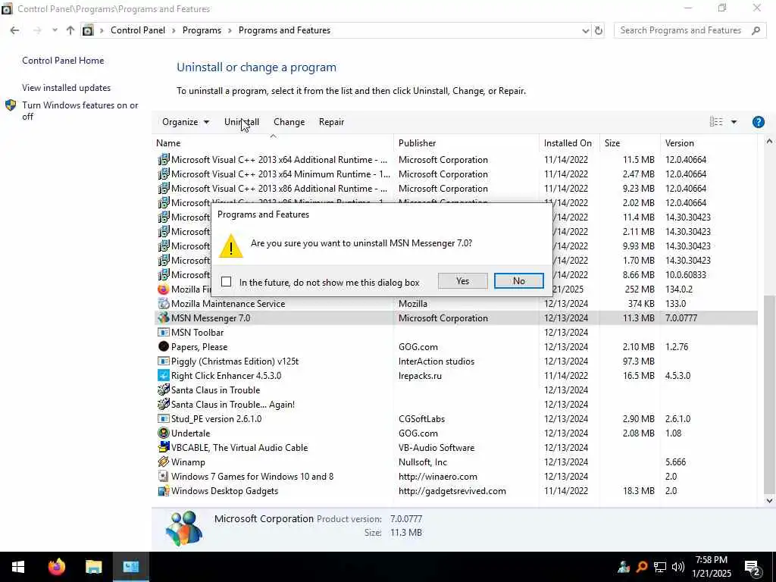This screenshot has height=582, width=776.
Task: Click the volume speaker tray icon
Action: [678, 567]
